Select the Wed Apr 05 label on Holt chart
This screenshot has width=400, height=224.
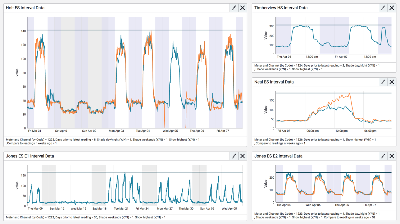[x=170, y=131]
